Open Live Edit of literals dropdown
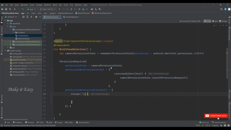Screen dimensions: 231x130 (191, 21)
